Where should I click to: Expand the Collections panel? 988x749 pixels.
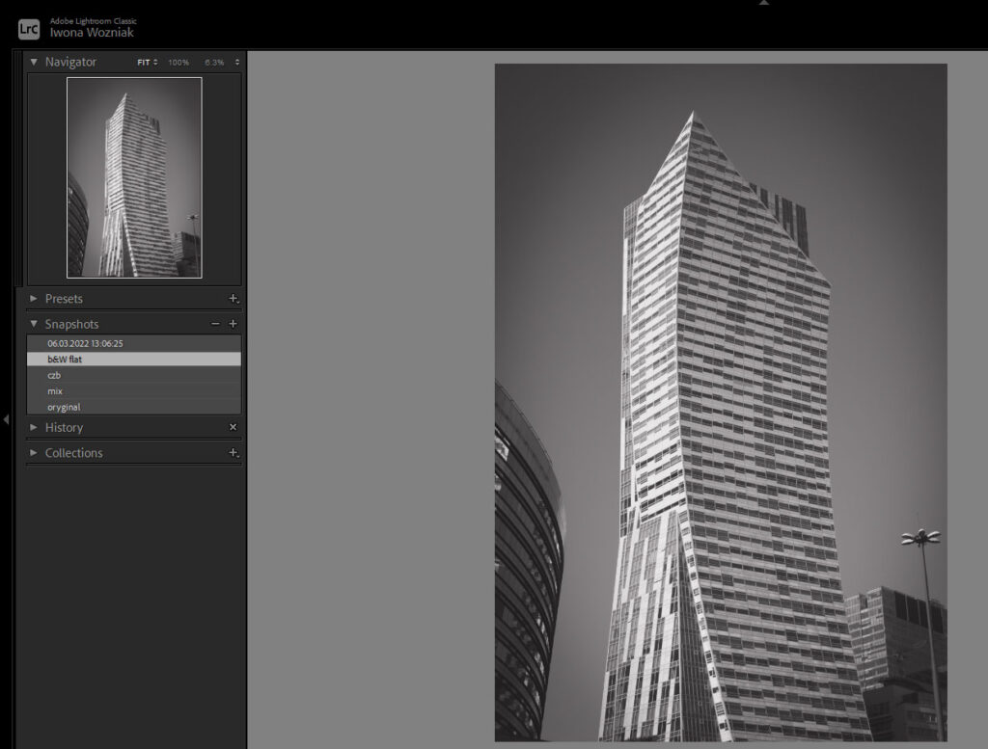[34, 453]
